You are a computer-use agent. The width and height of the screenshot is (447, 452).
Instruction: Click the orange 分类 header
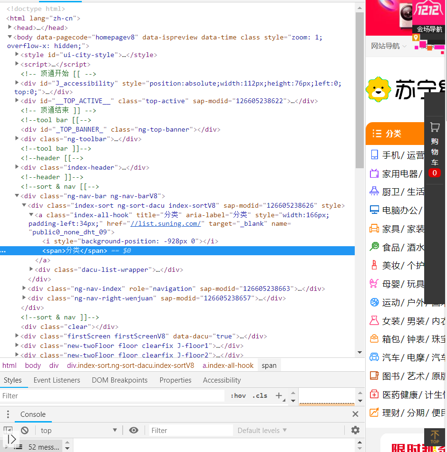coord(395,134)
